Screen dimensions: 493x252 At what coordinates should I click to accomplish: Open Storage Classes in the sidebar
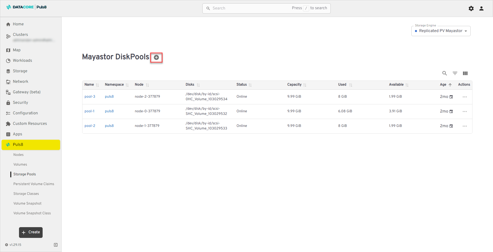pos(26,194)
